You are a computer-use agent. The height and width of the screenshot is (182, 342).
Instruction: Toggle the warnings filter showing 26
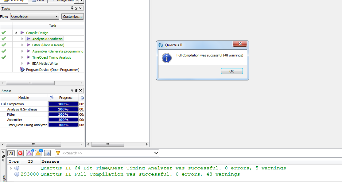(x=38, y=153)
